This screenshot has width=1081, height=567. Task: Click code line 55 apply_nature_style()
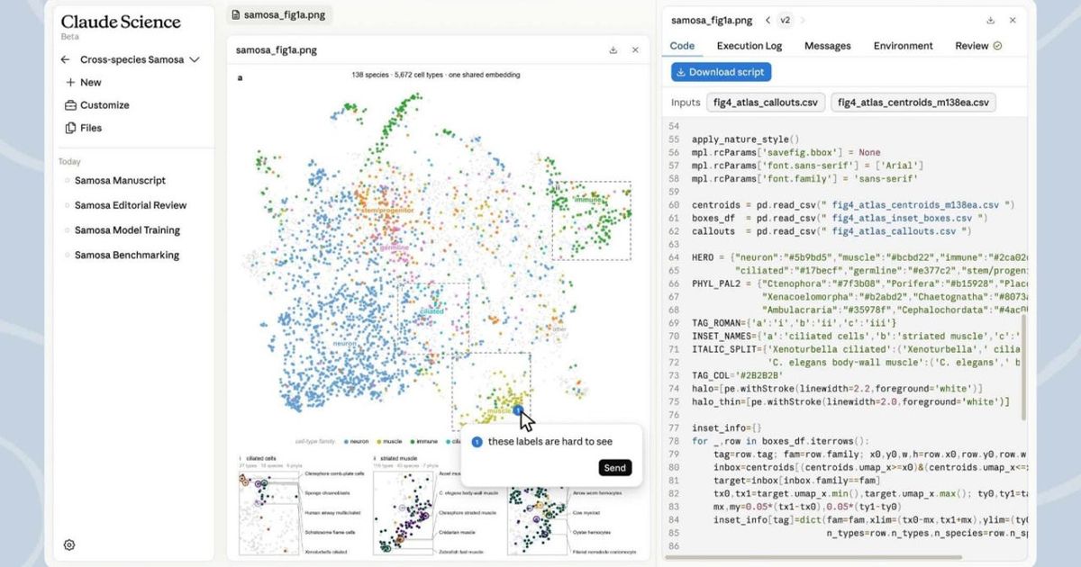[x=745, y=139]
